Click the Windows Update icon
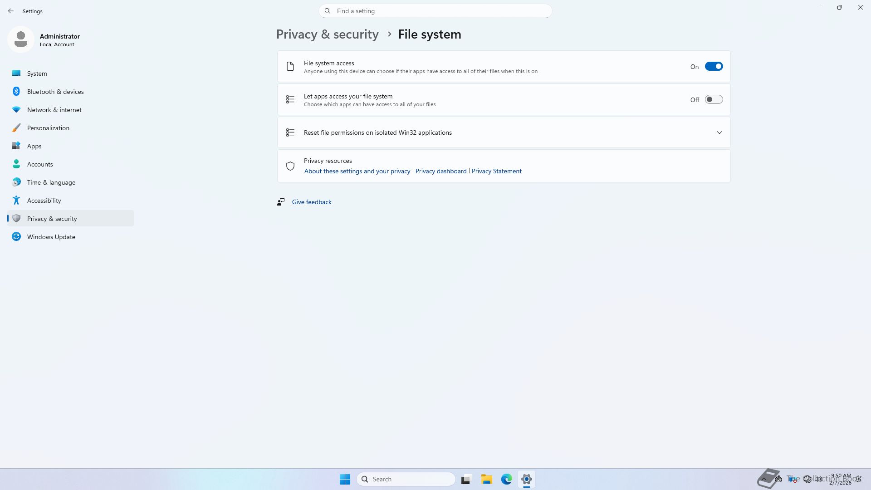 tap(16, 237)
